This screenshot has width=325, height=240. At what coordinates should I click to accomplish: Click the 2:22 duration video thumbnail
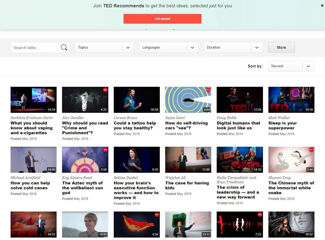pyautogui.click(x=240, y=225)
